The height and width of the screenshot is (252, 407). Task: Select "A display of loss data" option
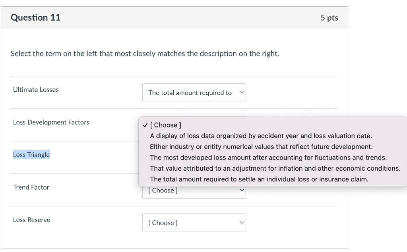pyautogui.click(x=261, y=136)
